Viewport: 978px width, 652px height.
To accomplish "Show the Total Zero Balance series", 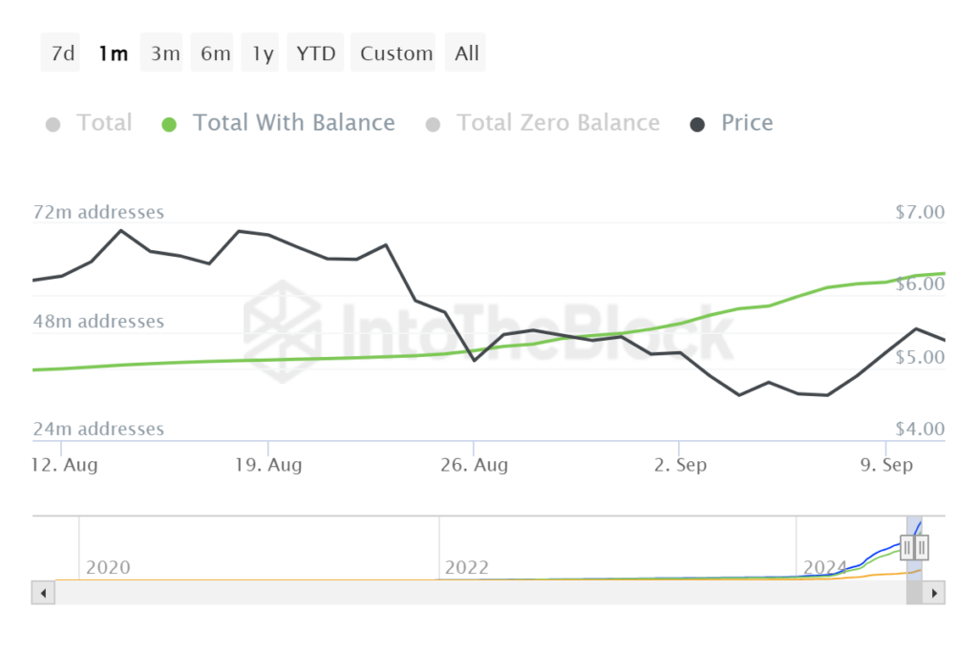I will click(x=542, y=123).
